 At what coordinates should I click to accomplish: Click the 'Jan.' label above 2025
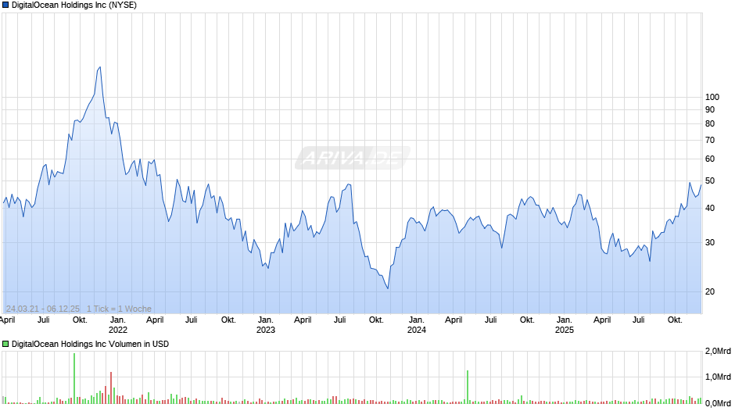point(565,320)
